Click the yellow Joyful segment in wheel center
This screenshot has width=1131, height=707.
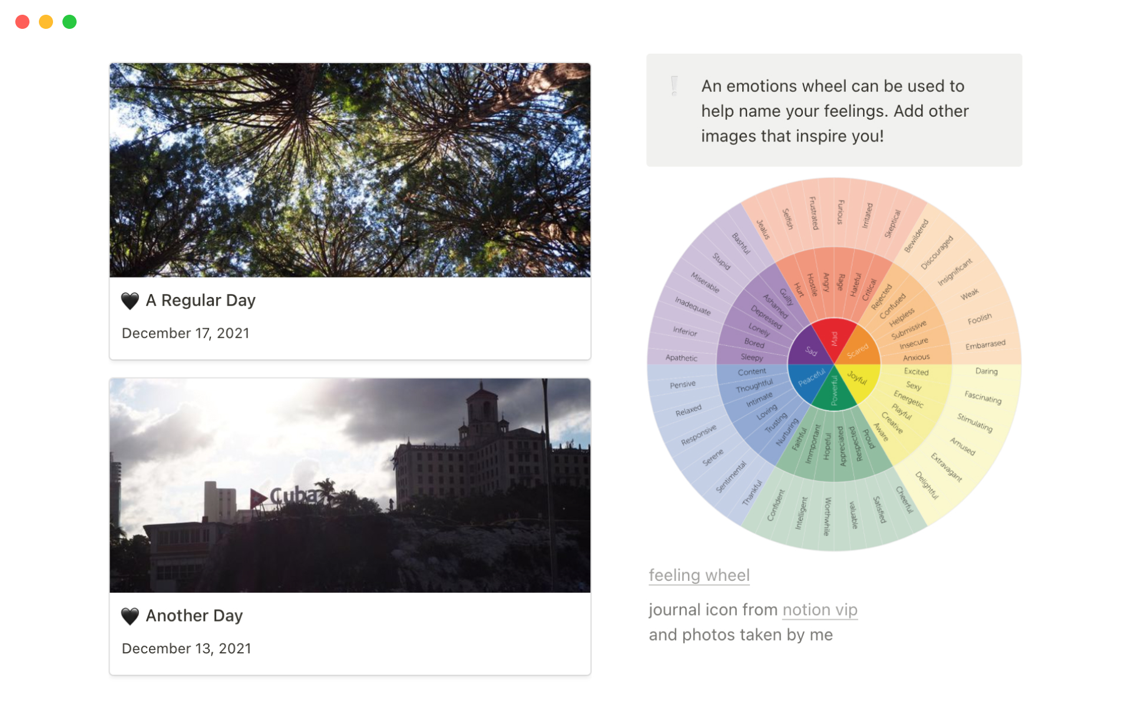(859, 379)
